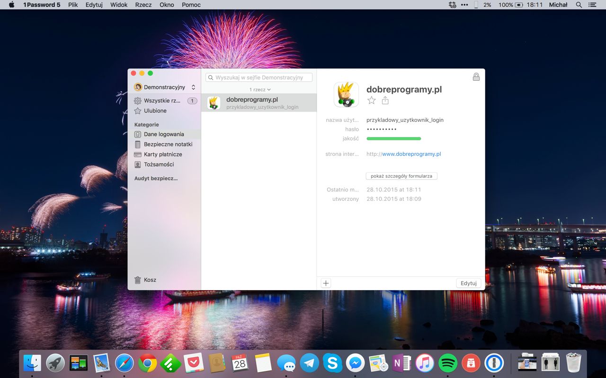Viewport: 606px width, 378px height.
Task: Click the Ostatnio modified date 28.10.2015 at 18:11
Action: 394,189
